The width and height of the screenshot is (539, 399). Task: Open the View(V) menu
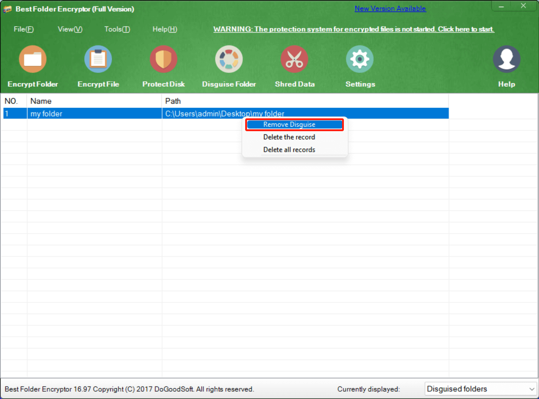click(70, 29)
